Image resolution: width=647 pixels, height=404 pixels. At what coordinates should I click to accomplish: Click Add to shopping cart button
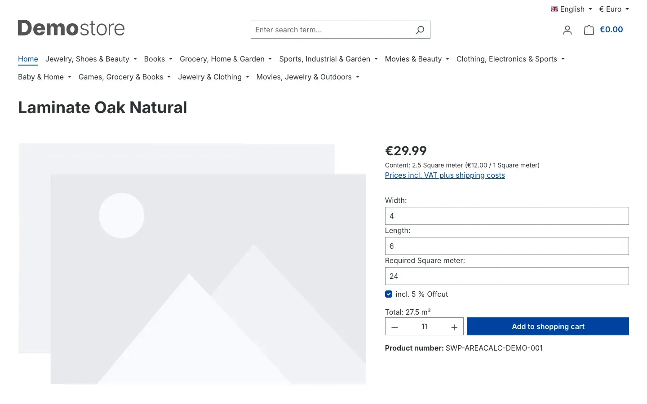[548, 326]
